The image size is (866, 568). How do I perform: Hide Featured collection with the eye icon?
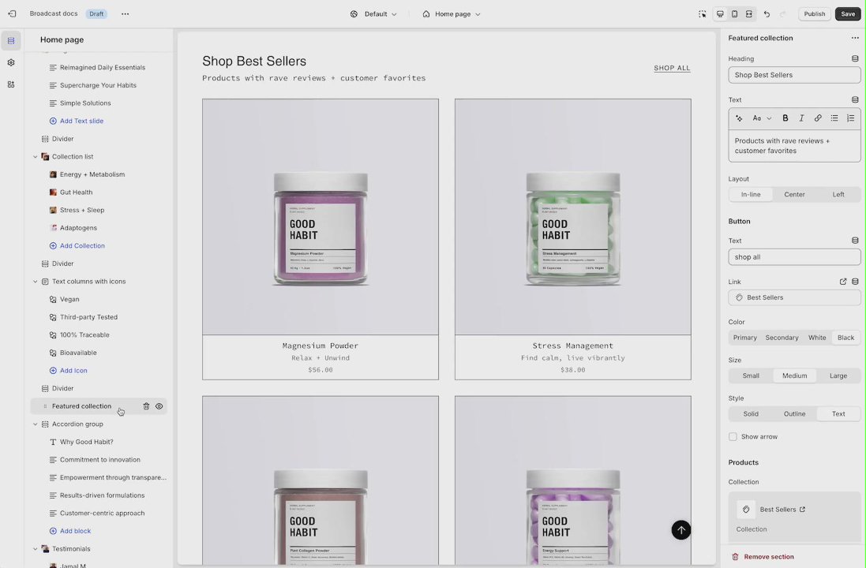click(x=159, y=406)
